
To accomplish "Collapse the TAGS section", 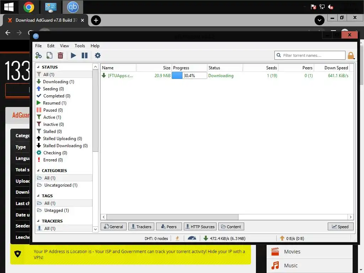I will tap(38, 196).
